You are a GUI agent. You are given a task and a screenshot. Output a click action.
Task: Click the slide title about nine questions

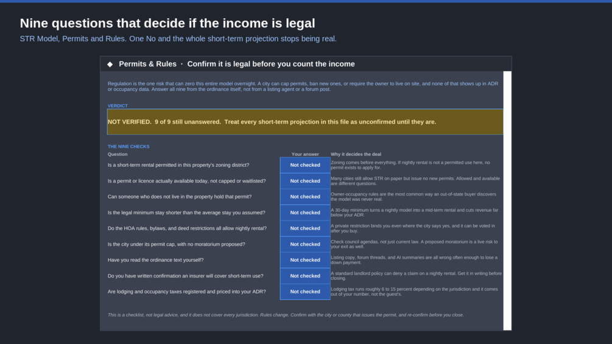(167, 23)
